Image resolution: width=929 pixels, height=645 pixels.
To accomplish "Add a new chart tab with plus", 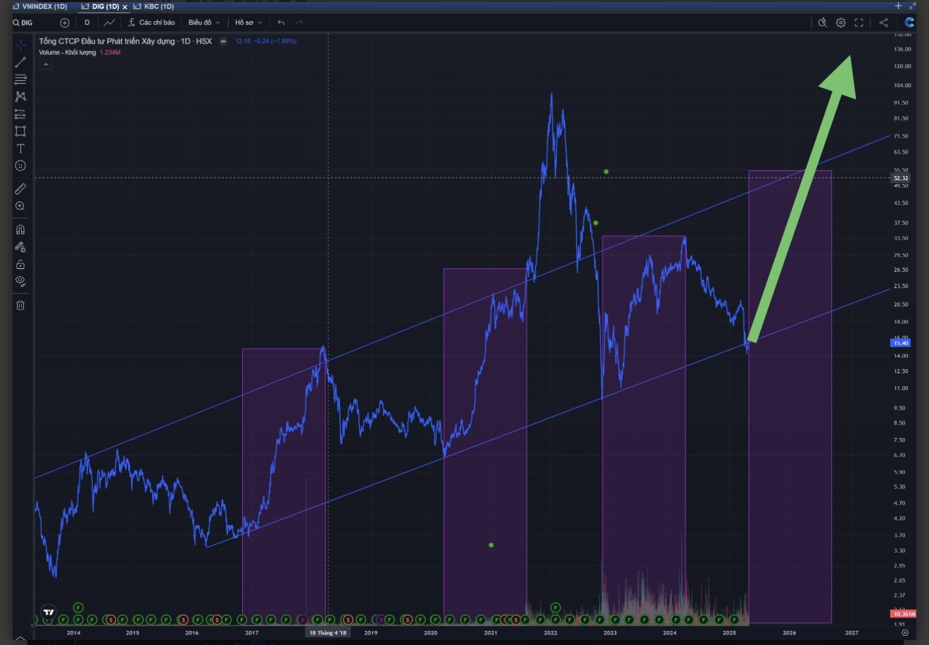I will (898, 6).
